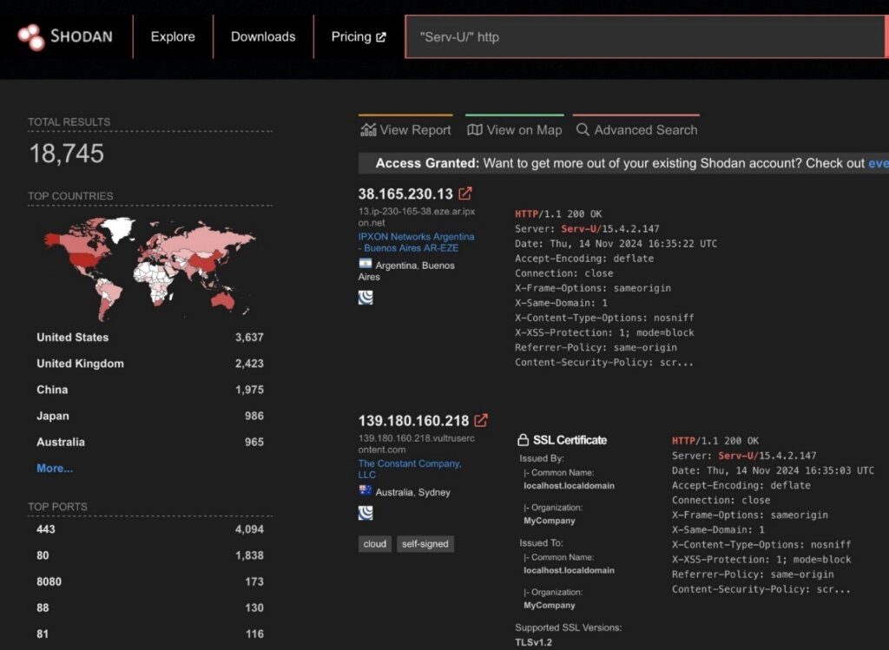Filter results by China
Viewport: 889px width, 650px height.
[x=150, y=390]
